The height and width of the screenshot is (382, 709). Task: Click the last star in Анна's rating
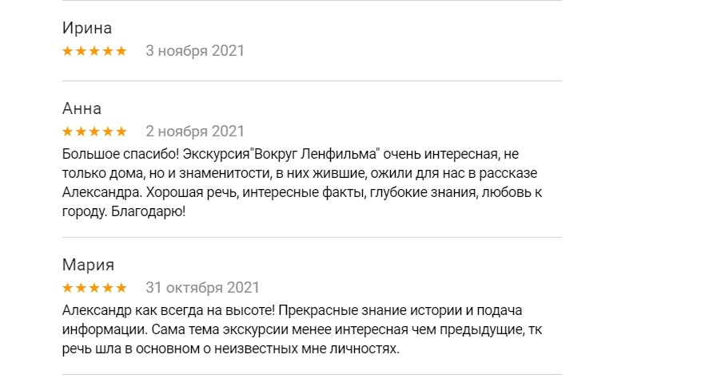[x=121, y=131]
